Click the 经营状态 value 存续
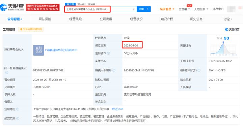This screenshot has width=243, height=127. (127, 38)
